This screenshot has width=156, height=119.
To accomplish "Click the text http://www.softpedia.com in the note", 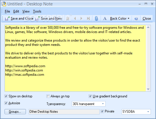I will click(25, 66).
